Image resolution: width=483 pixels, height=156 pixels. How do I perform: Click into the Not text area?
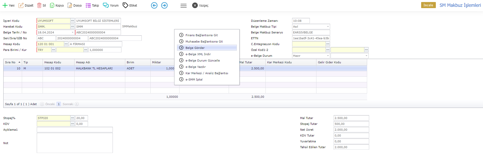75,143
